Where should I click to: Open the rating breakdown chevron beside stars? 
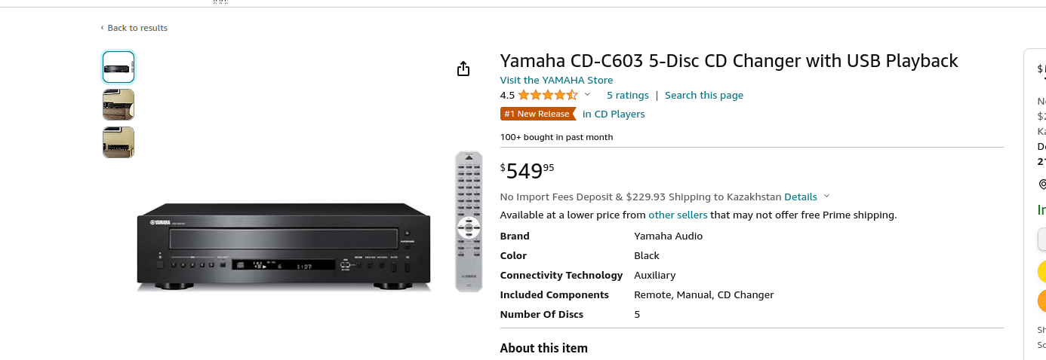pyautogui.click(x=587, y=95)
